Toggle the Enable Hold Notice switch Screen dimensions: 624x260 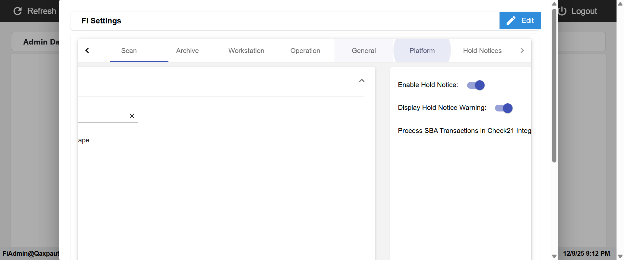coord(476,85)
